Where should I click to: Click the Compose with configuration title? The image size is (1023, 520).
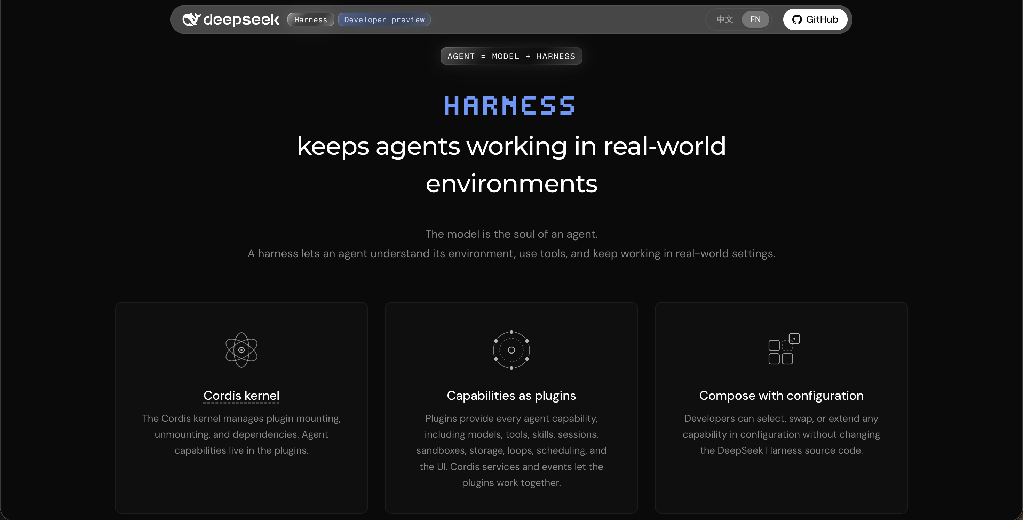point(782,396)
